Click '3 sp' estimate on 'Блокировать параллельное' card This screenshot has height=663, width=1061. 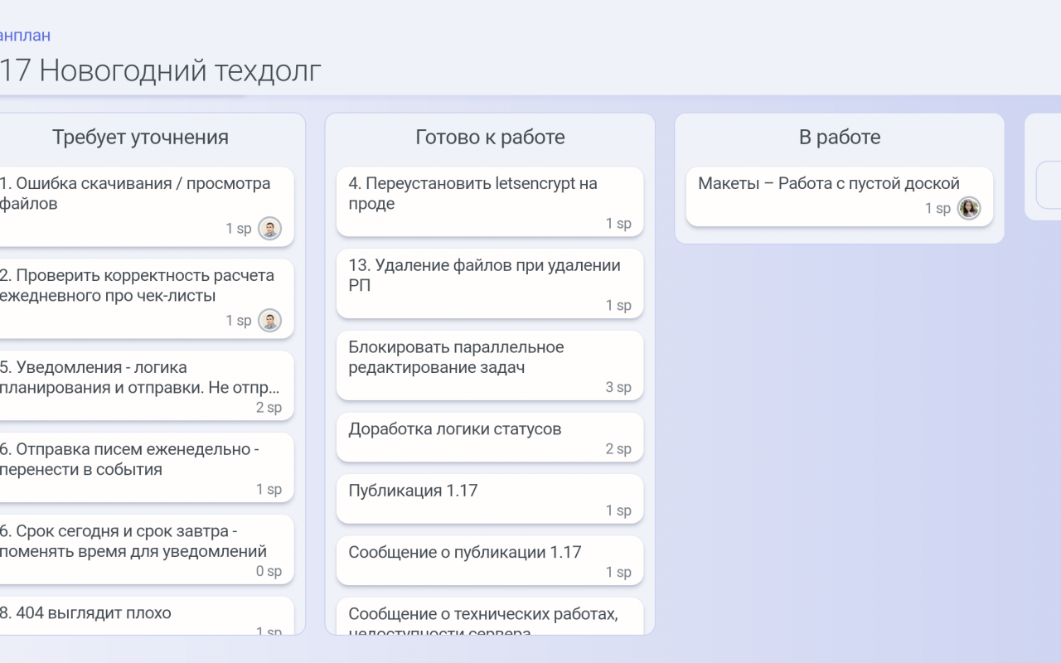pos(618,388)
